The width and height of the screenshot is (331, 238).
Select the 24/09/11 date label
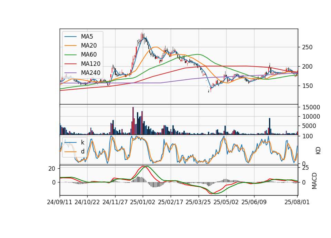[60, 202]
